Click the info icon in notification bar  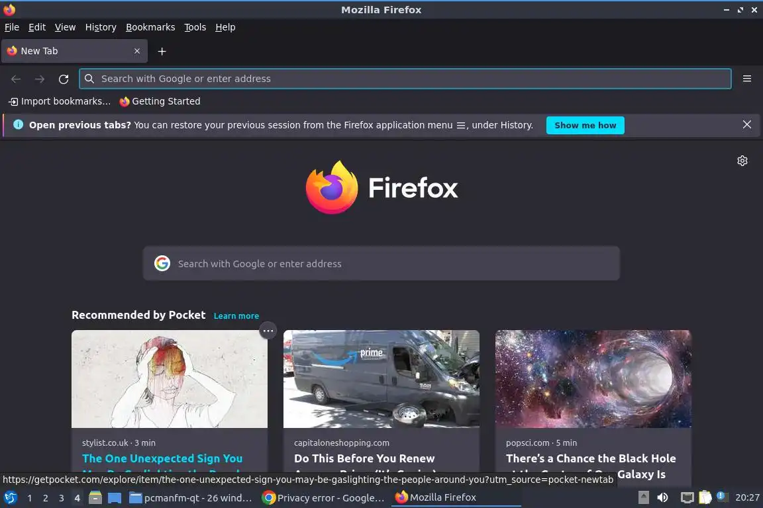[18, 124]
